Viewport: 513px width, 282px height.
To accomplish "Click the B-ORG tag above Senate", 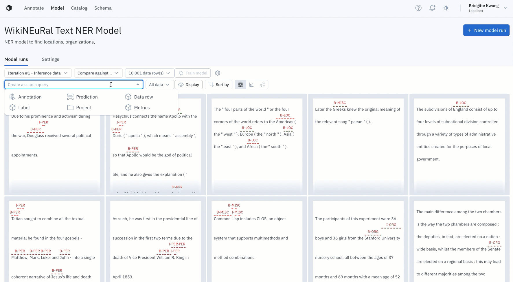I will pos(494,243).
